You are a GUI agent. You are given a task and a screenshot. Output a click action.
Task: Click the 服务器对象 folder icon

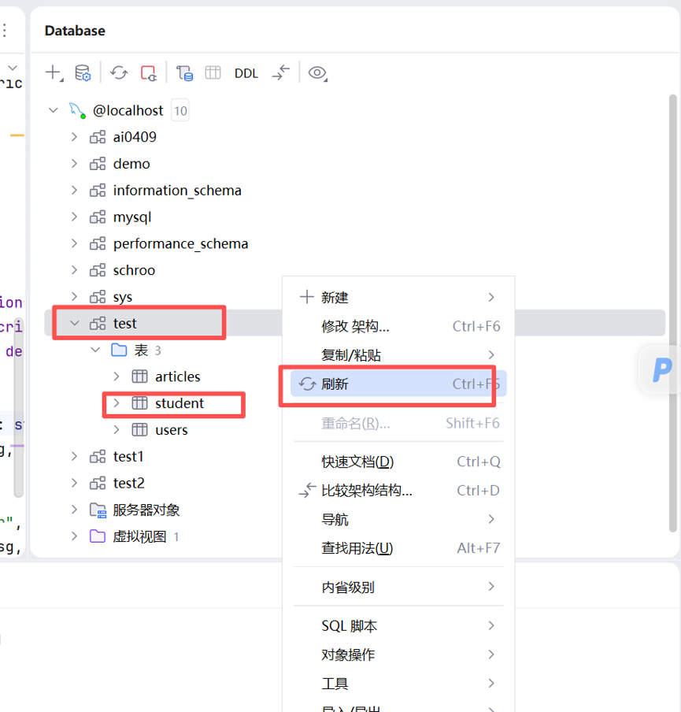point(98,510)
